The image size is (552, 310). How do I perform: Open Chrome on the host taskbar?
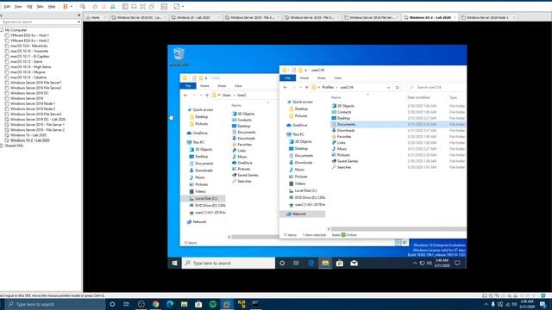[x=155, y=304]
